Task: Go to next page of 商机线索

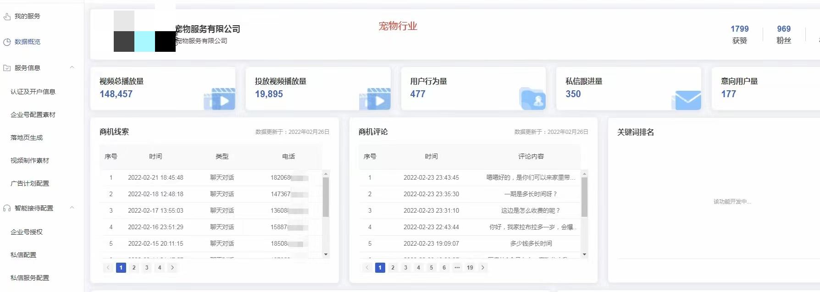Action: click(172, 268)
